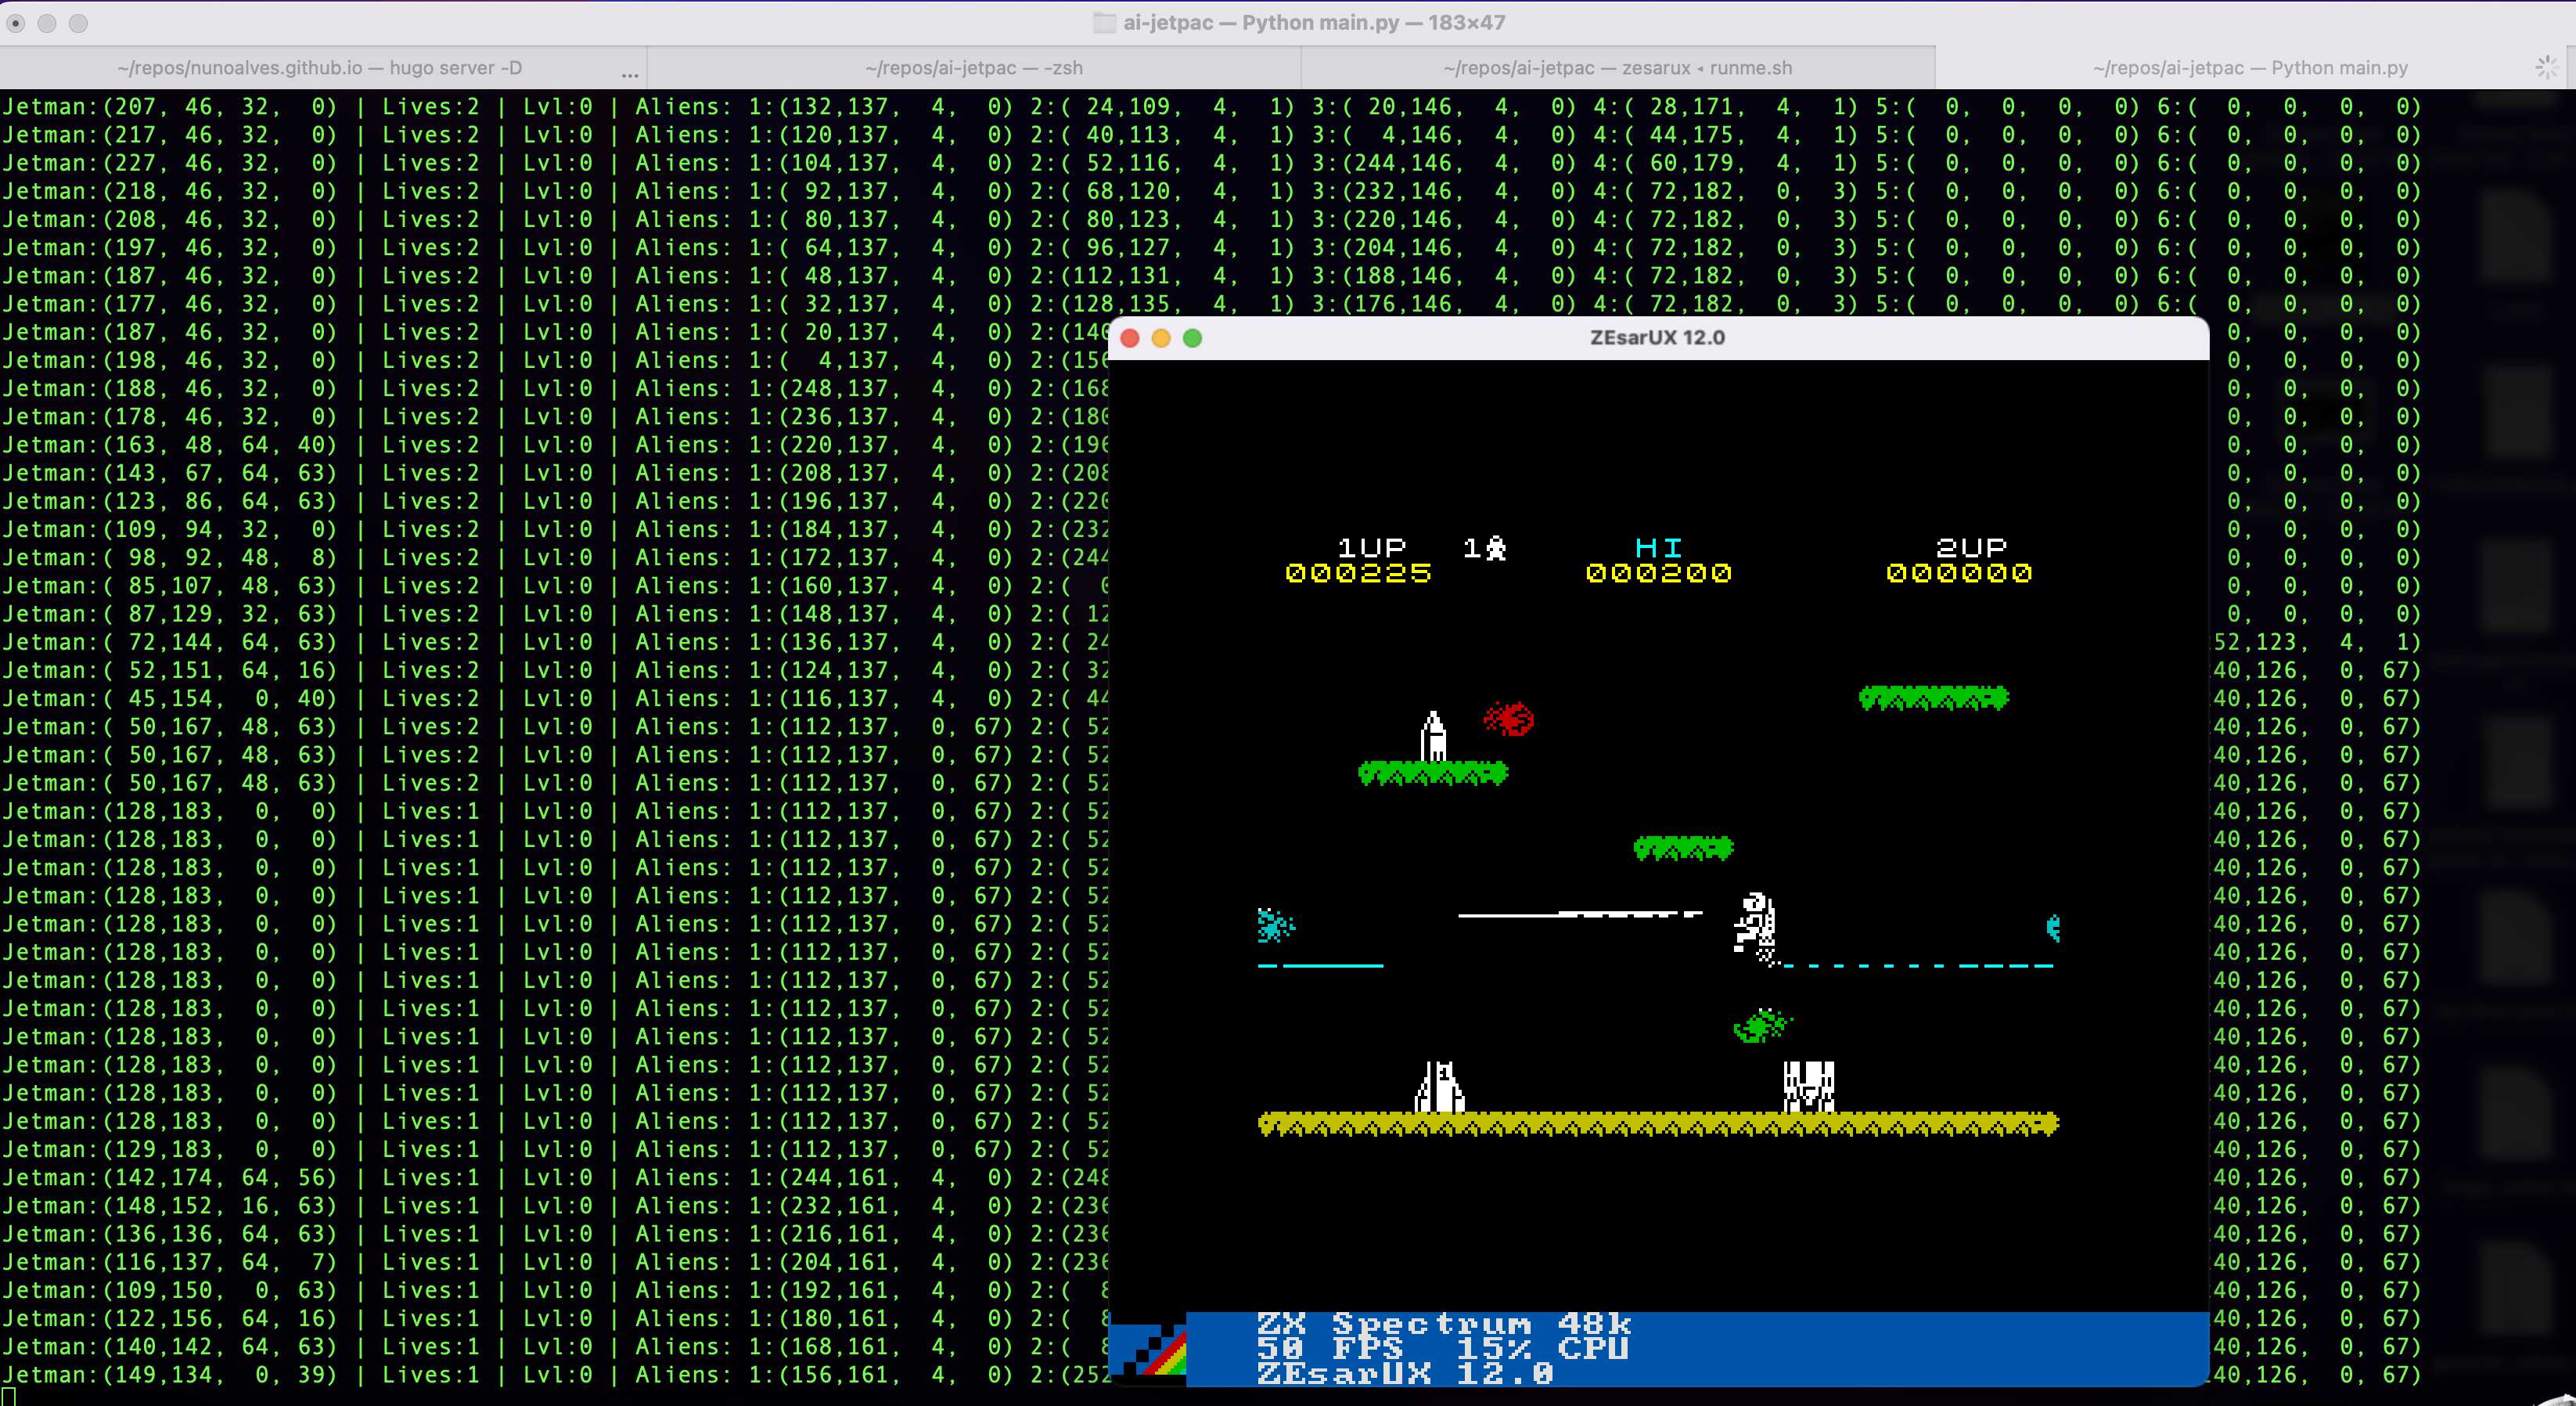Click the ZX Spectrum 48k footer text
Screen dimensions: 2576x1406
[1444, 1324]
